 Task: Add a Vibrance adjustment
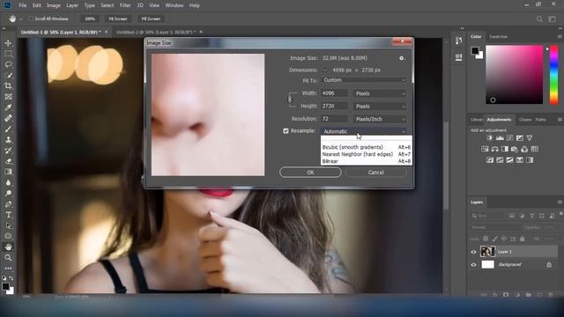[x=530, y=138]
